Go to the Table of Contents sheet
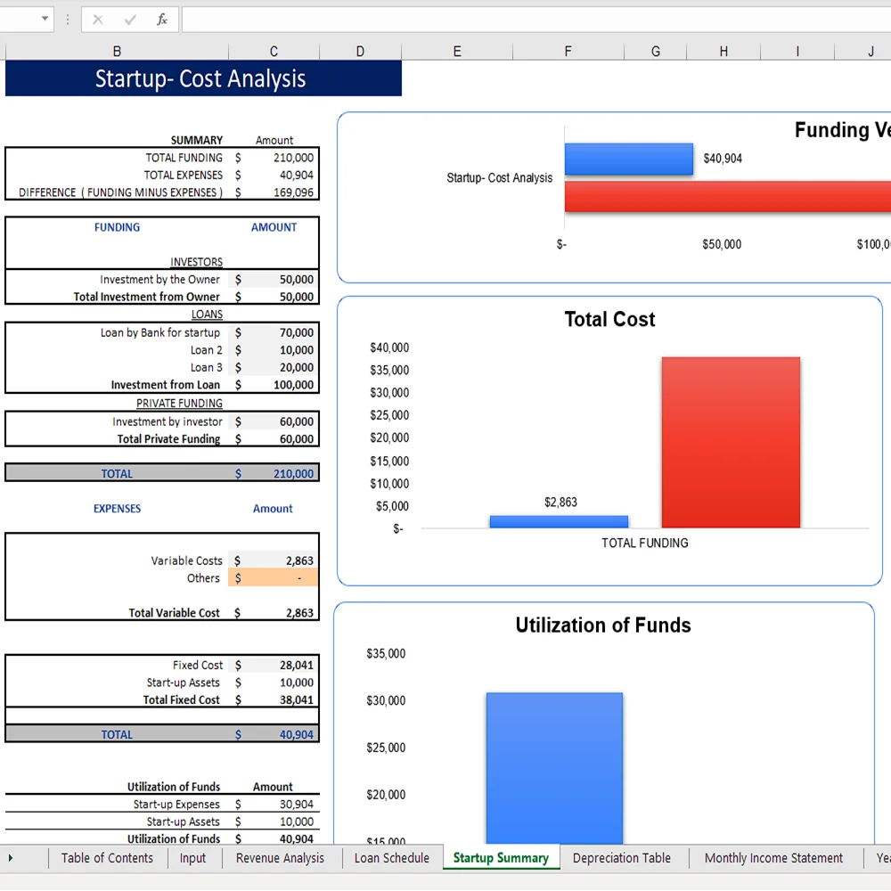891x891 pixels. point(107,858)
